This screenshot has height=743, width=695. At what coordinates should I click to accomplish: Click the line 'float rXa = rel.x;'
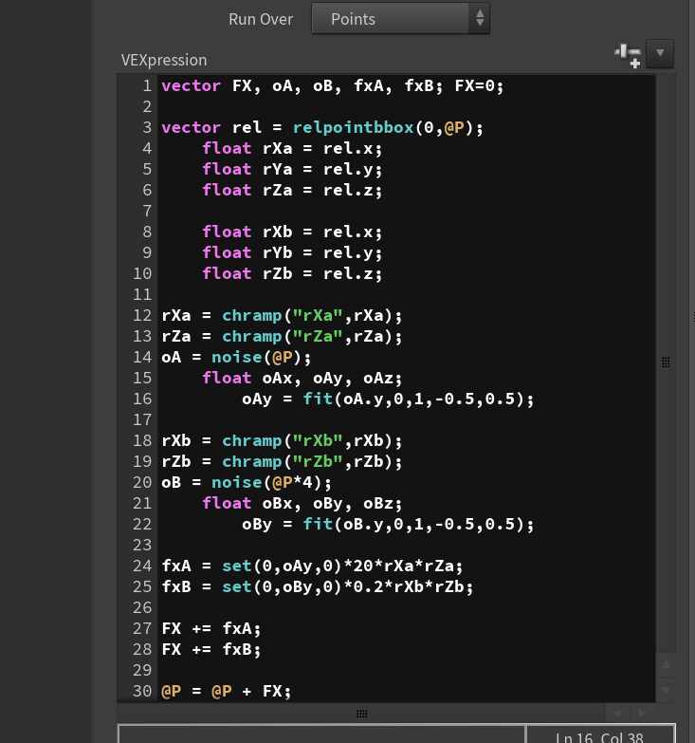click(292, 148)
